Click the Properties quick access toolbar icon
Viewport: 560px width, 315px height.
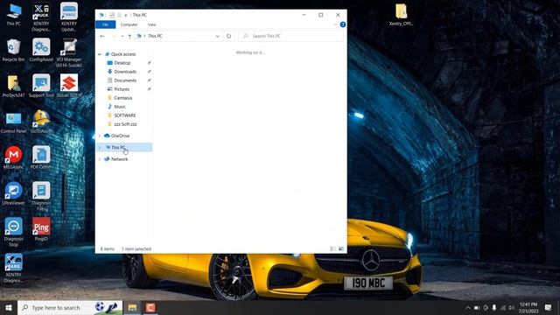112,15
